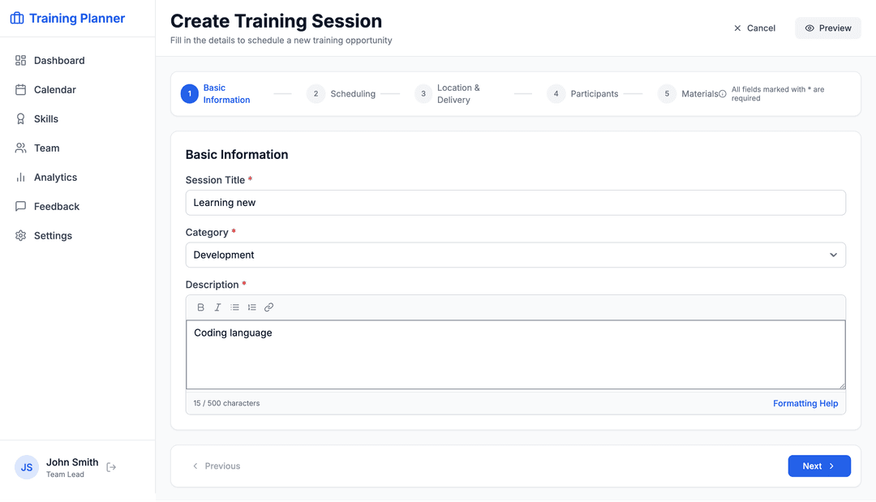Screen dimensions: 876x502
Task: Navigate to the Team page
Action: pyautogui.click(x=47, y=148)
